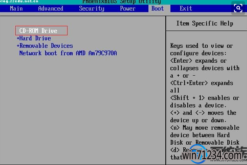Expand the plus sign before Removable Devices
Screen dimensions: 247x165
[x=18, y=46]
